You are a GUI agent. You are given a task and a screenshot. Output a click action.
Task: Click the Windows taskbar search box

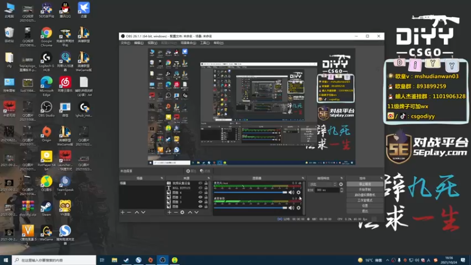(x=54, y=260)
